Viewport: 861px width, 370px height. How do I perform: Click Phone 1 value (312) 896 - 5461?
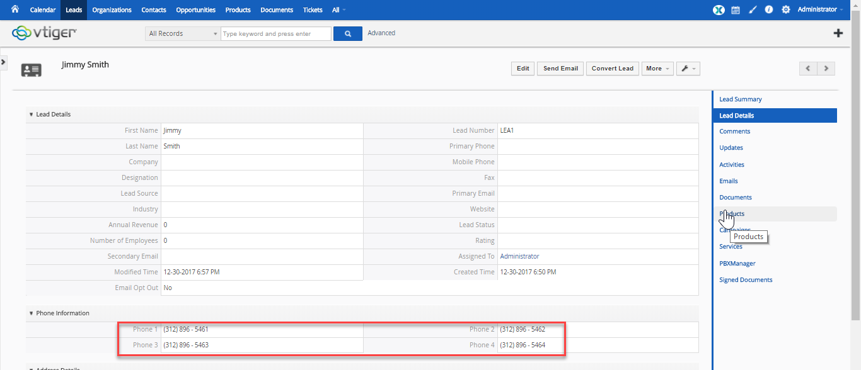tap(186, 330)
